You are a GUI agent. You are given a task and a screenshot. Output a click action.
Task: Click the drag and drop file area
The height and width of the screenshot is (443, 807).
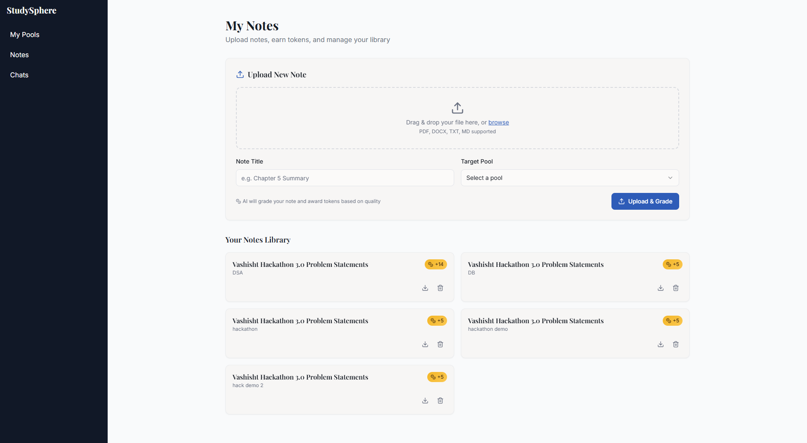tap(458, 118)
